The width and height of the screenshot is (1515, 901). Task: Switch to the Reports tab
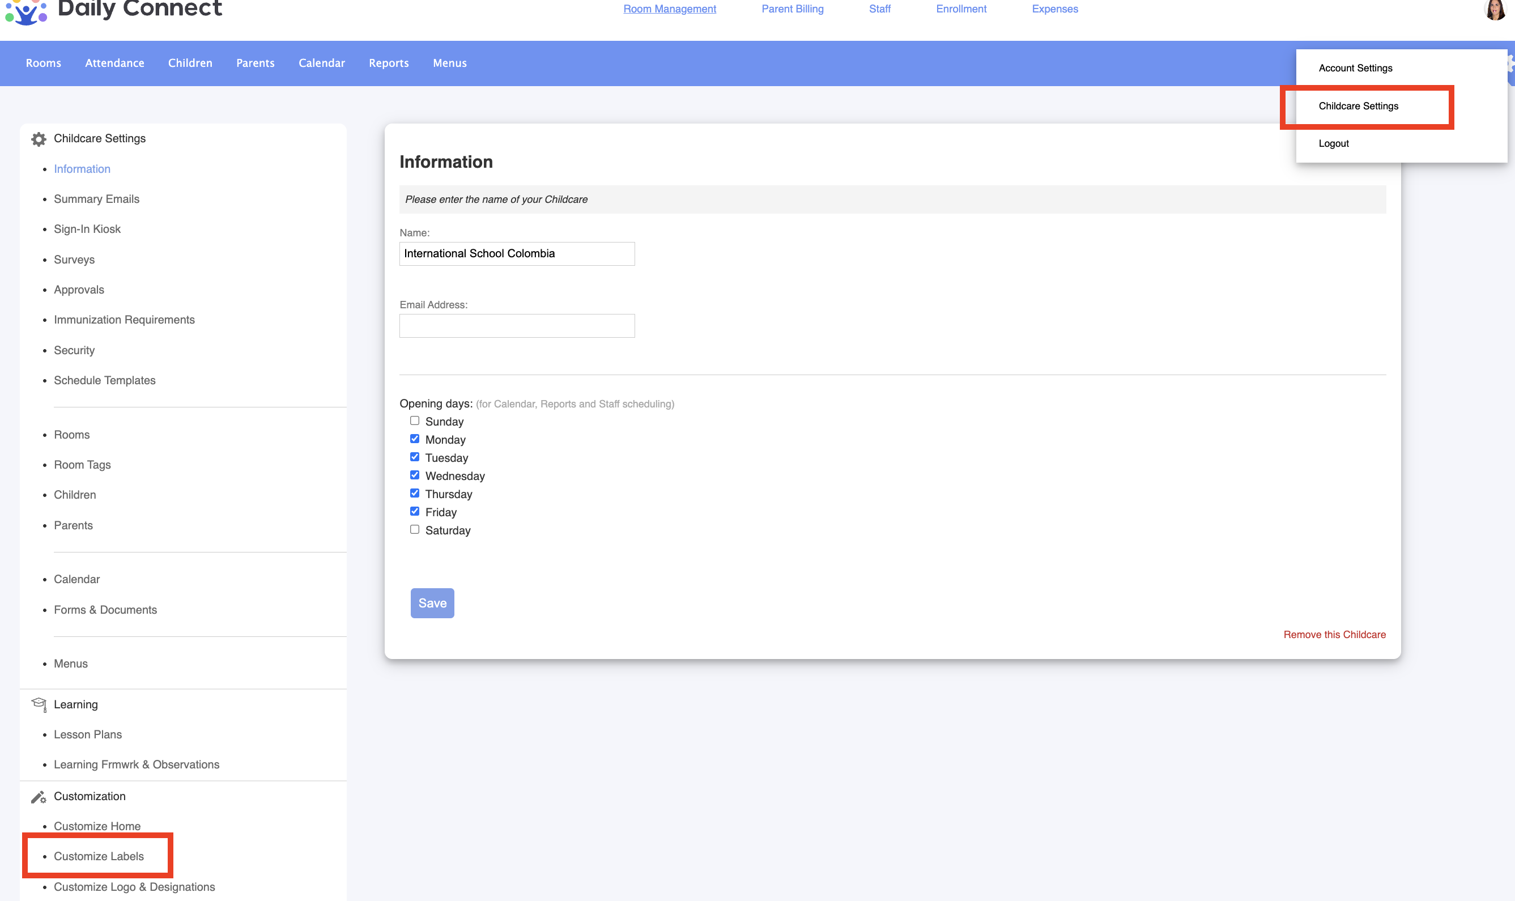(x=389, y=63)
